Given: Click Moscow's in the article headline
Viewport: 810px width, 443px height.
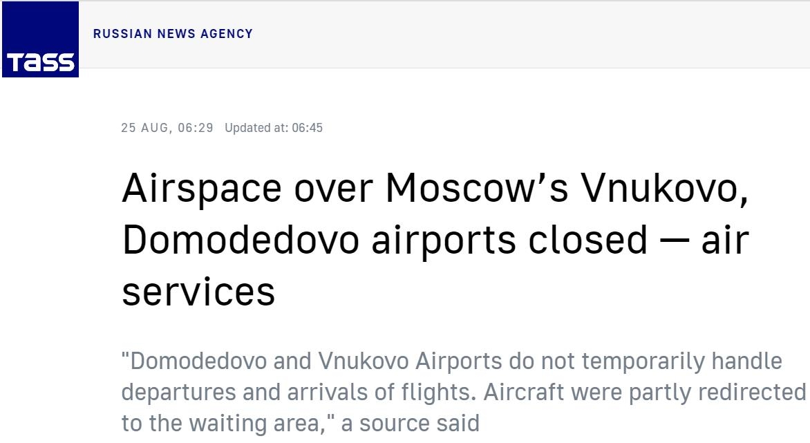Looking at the screenshot, I should click(477, 188).
